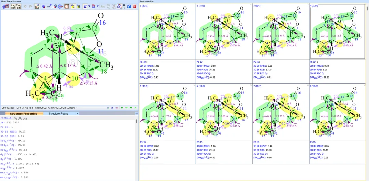Select structure thumbnail 2 (ID:2)
The image size is (369, 181).
(x=224, y=31)
